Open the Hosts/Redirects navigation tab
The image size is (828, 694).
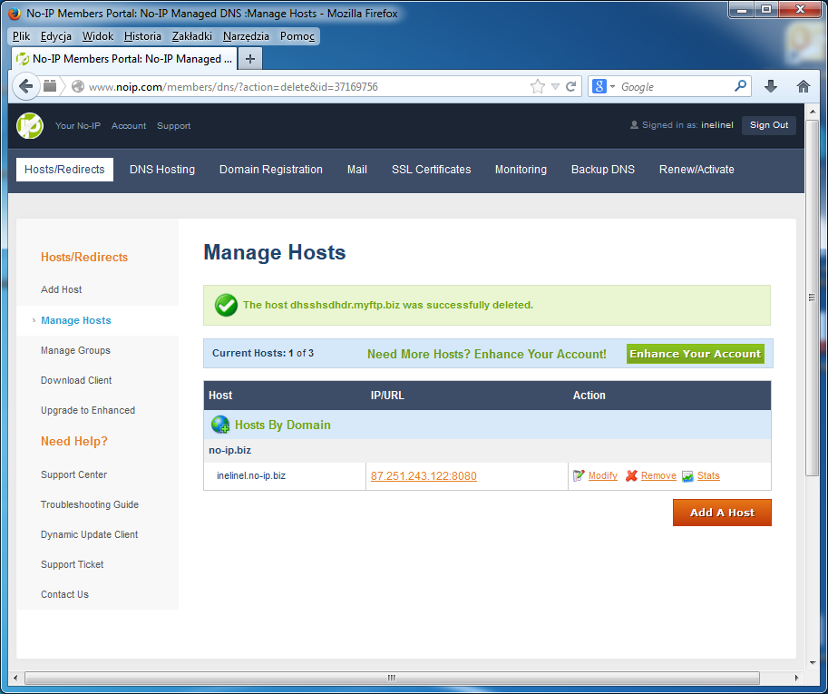pyautogui.click(x=64, y=170)
